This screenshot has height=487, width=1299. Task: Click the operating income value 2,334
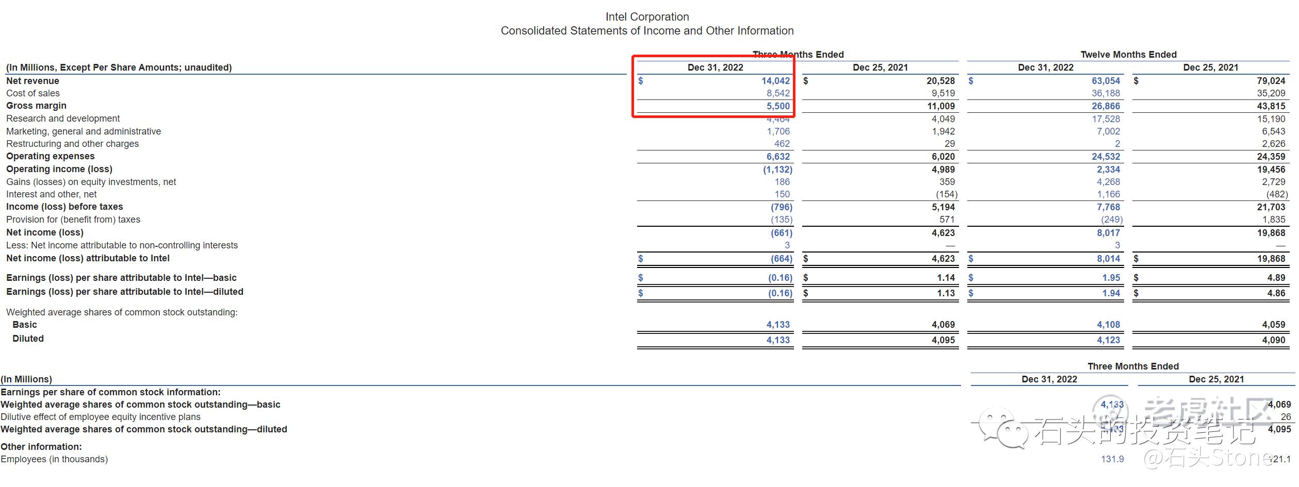[1108, 170]
